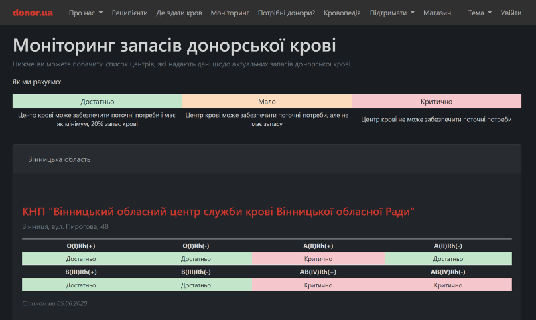The width and height of the screenshot is (536, 320).
Task: Click Увійти to log in
Action: click(511, 13)
